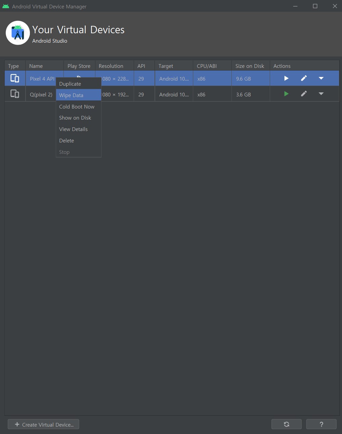Sort by Target column header
The image size is (342, 434).
pos(174,66)
